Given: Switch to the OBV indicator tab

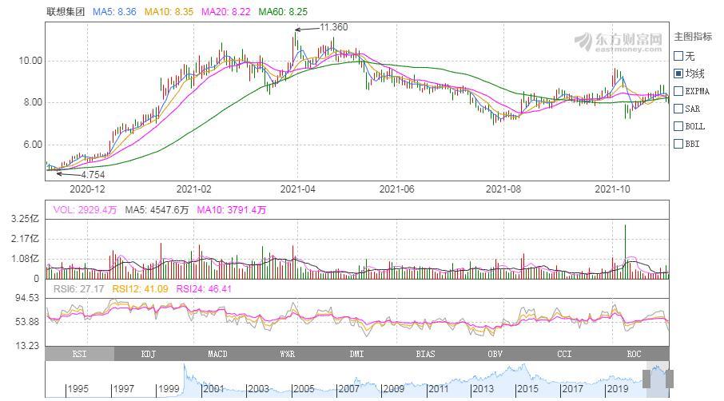Looking at the screenshot, I should pyautogui.click(x=495, y=354).
